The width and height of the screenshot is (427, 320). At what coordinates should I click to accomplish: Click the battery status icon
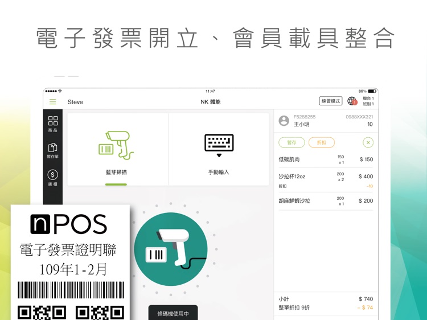(372, 91)
